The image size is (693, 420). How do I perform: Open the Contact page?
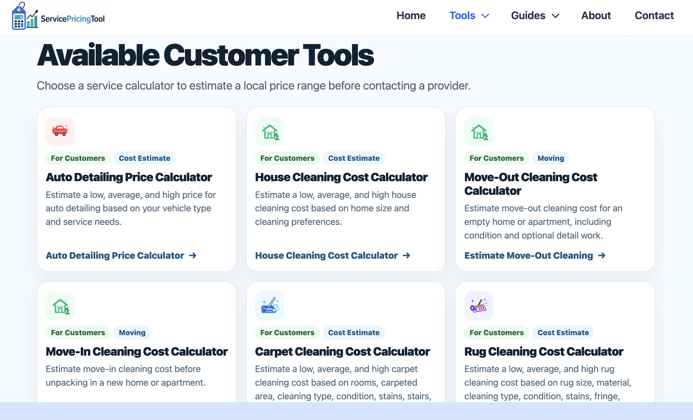tap(654, 15)
